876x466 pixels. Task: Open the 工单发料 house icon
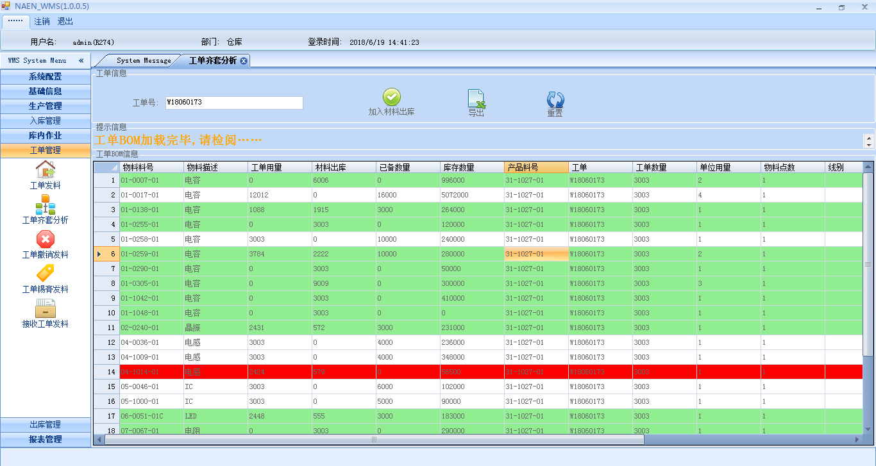pyautogui.click(x=45, y=169)
